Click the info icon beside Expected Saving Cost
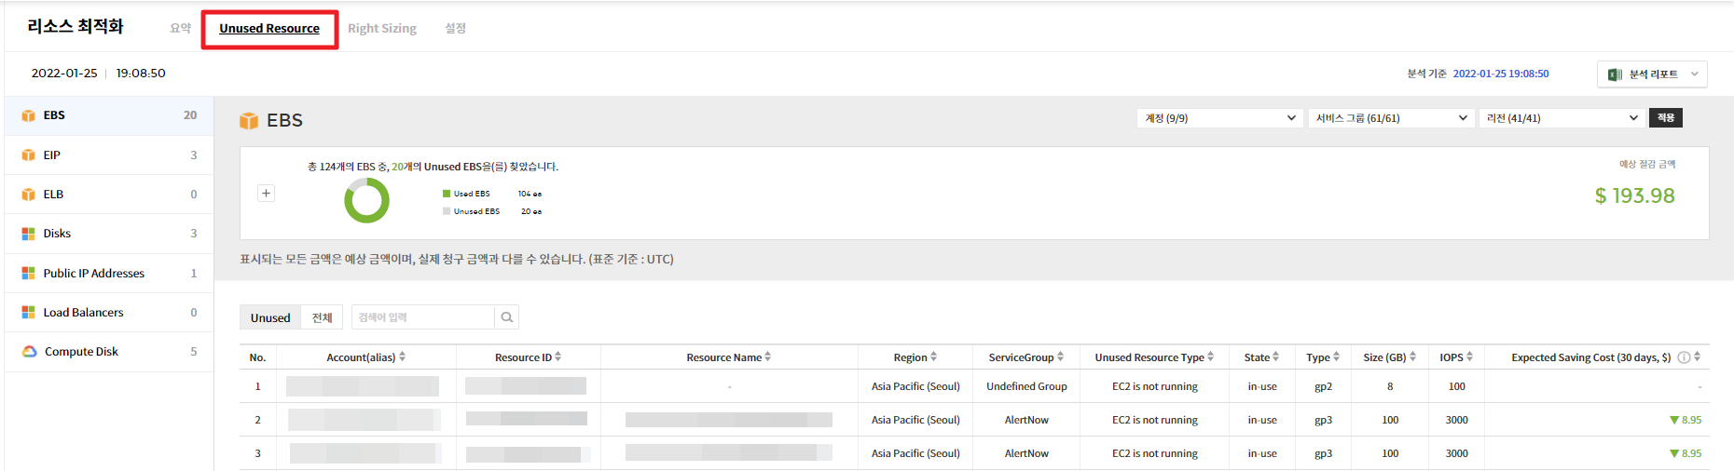1734x471 pixels. (x=1684, y=357)
